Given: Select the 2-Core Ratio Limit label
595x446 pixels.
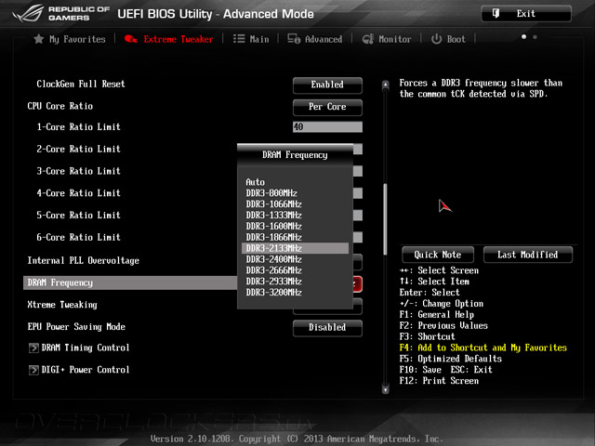Looking at the screenshot, I should tap(78, 149).
